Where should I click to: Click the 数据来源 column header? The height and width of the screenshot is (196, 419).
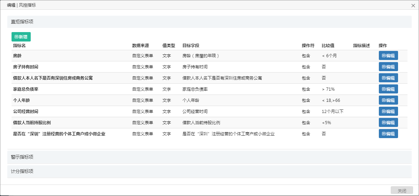140,46
